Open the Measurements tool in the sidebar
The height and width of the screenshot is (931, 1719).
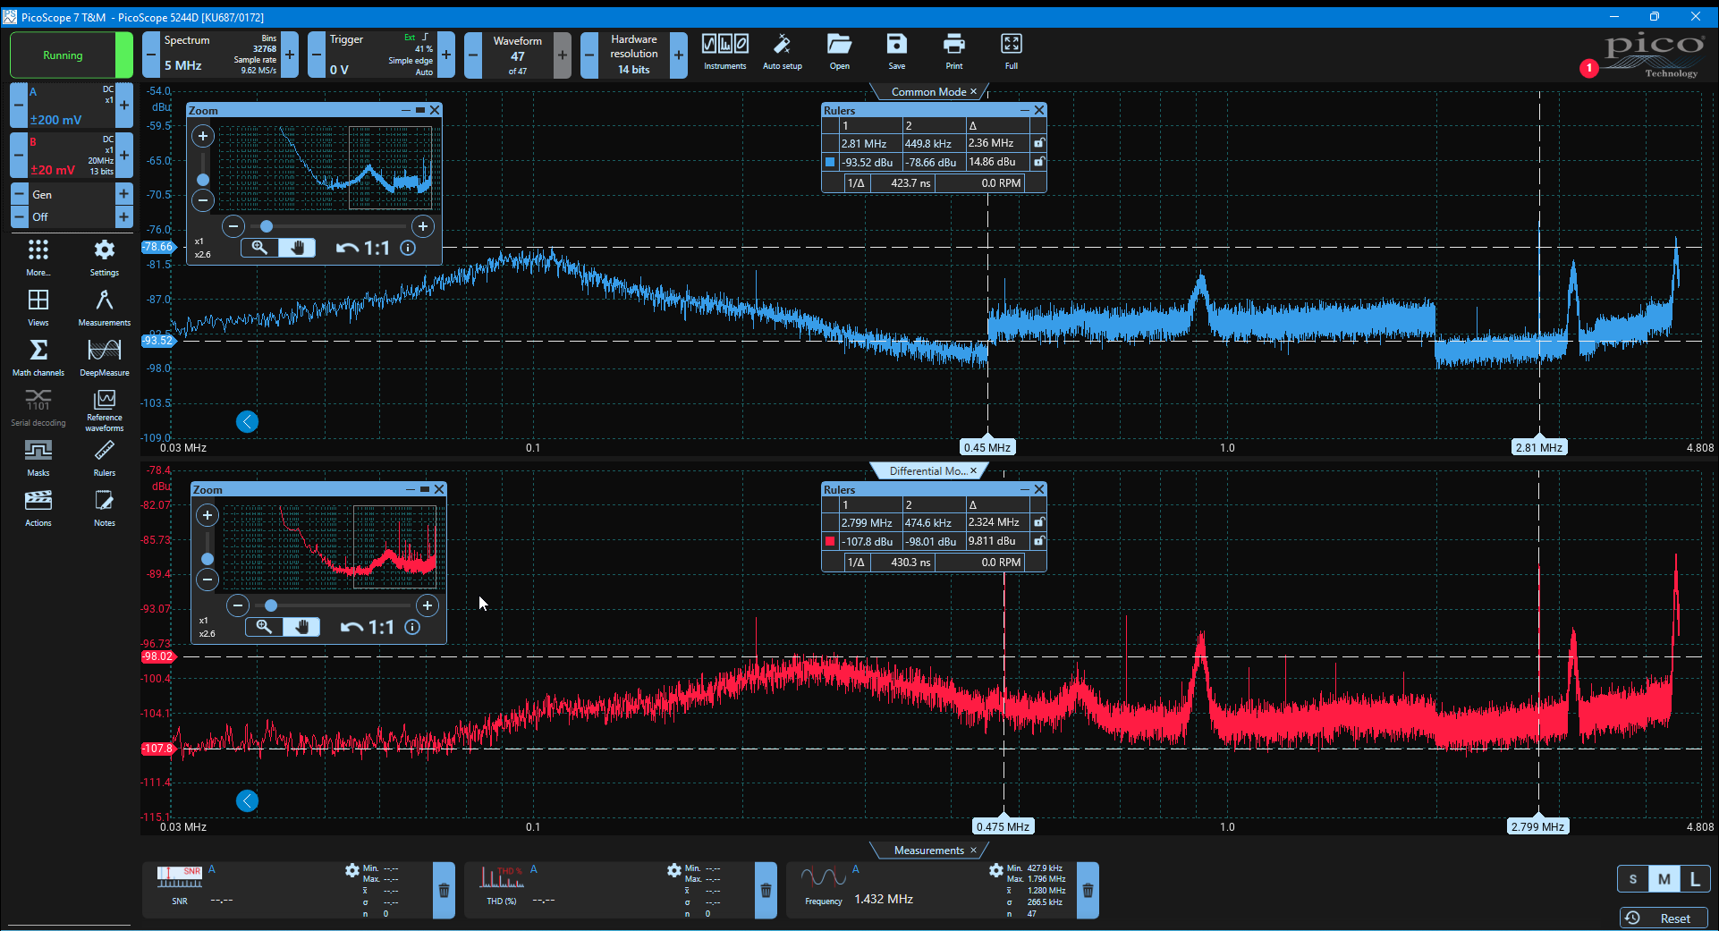click(105, 308)
